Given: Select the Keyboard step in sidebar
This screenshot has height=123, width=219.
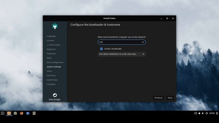Looking at the screenshot, I should [51, 49].
